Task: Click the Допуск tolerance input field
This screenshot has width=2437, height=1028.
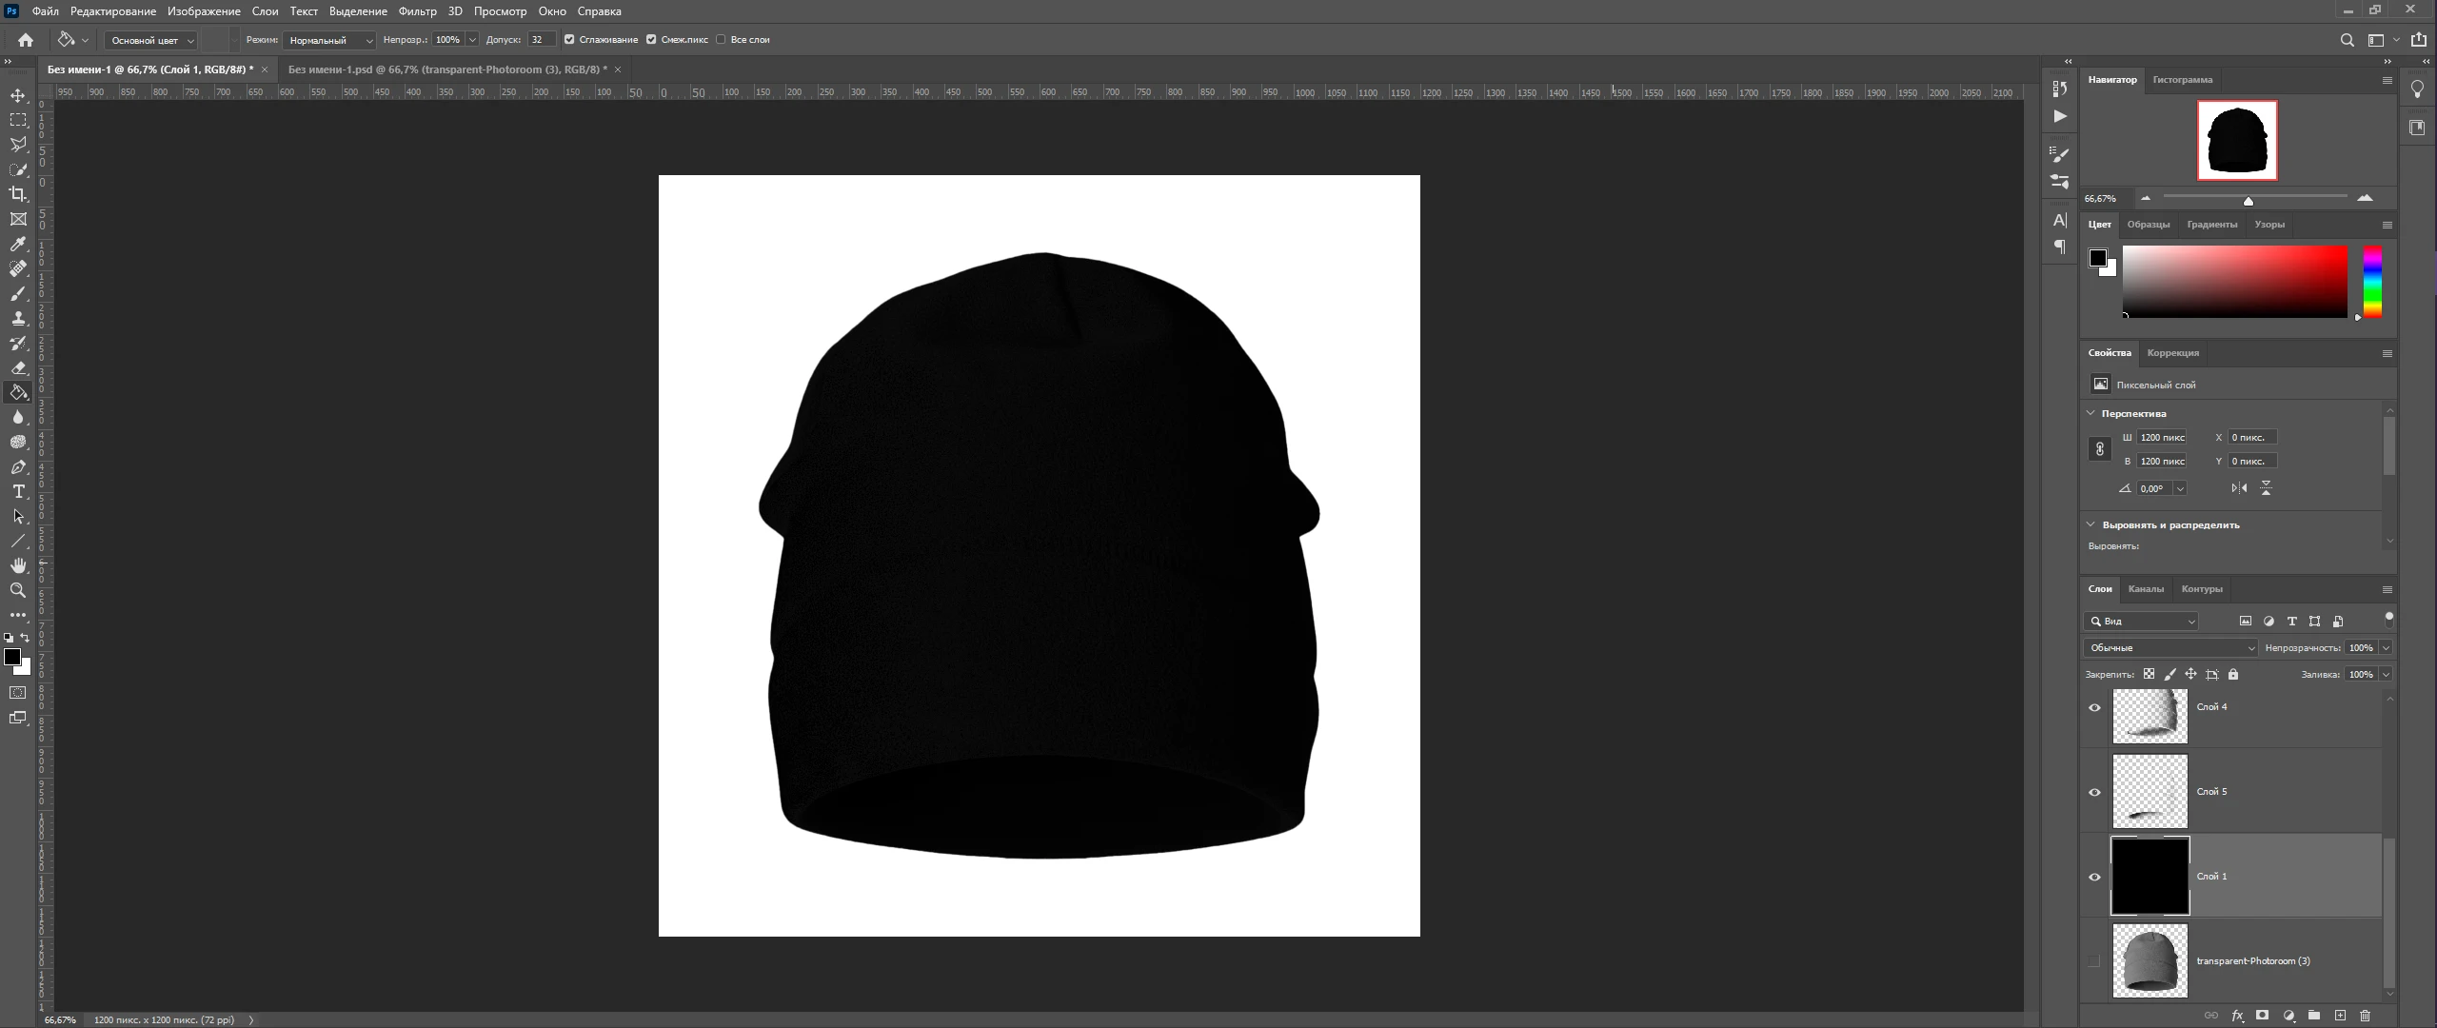Action: 540,40
